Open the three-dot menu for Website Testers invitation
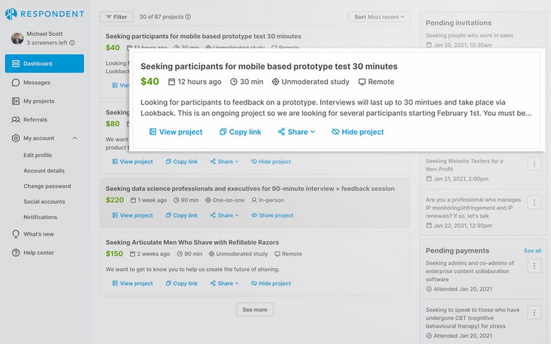 [x=534, y=164]
